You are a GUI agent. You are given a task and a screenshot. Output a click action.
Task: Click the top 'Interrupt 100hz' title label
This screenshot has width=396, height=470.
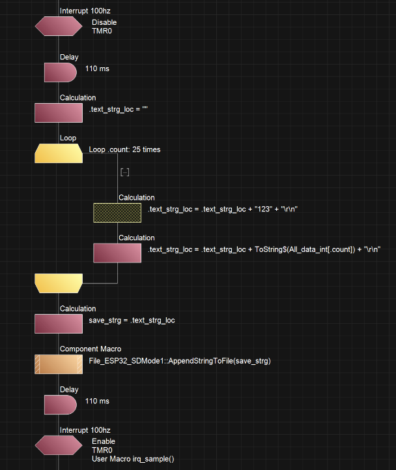point(85,11)
